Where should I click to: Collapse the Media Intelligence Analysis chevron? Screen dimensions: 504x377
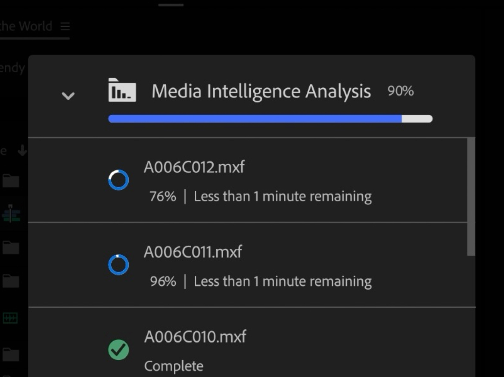[x=68, y=96]
